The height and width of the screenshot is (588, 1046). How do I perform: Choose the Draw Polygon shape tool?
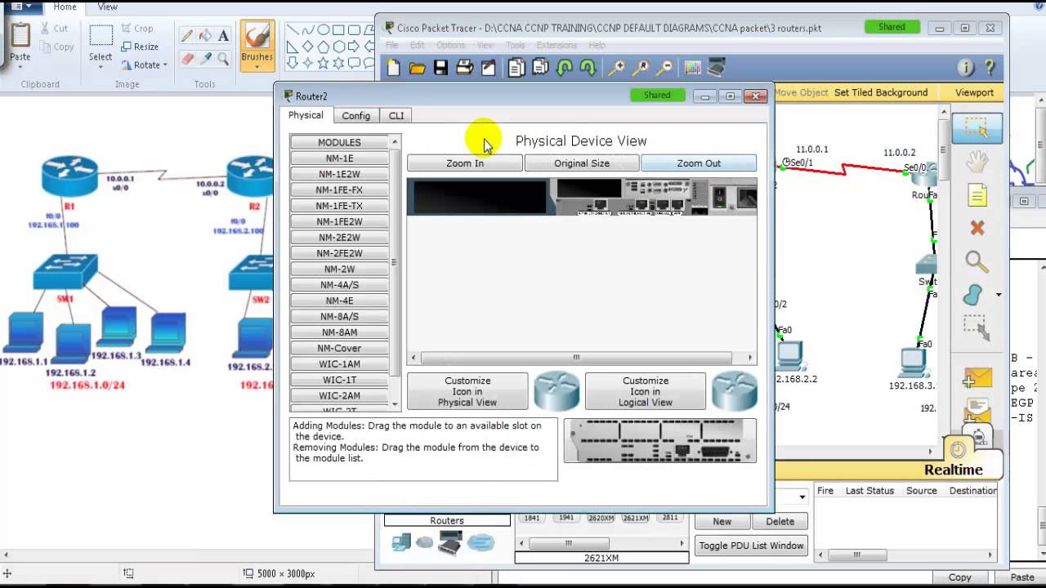pyautogui.click(x=972, y=294)
